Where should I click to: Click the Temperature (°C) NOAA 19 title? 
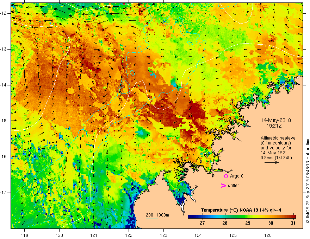pyautogui.click(x=241, y=210)
